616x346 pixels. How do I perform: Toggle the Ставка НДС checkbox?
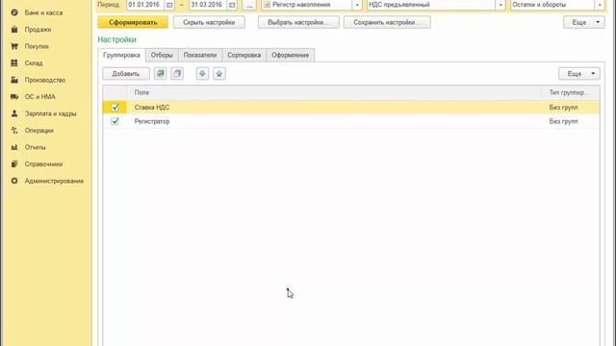click(115, 107)
